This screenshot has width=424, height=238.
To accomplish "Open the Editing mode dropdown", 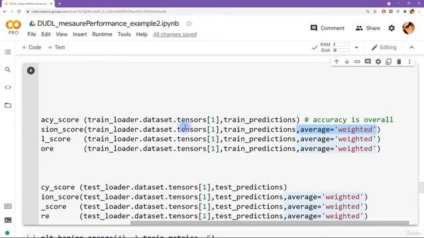I will click(x=384, y=48).
